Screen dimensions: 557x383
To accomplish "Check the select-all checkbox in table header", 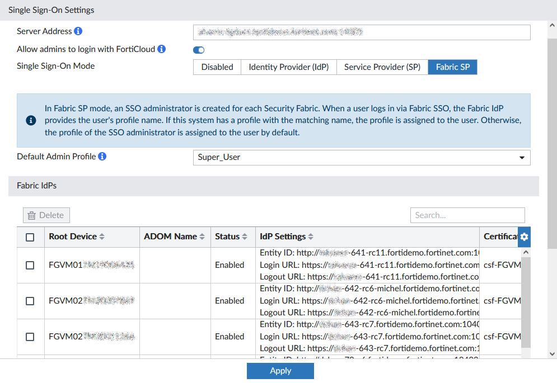I will coord(30,237).
